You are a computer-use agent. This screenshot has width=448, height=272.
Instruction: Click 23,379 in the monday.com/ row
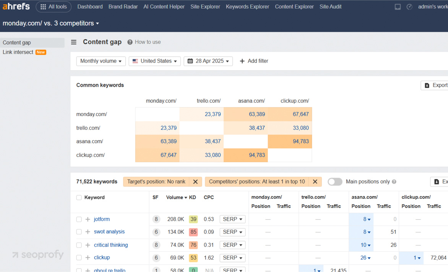(x=213, y=114)
